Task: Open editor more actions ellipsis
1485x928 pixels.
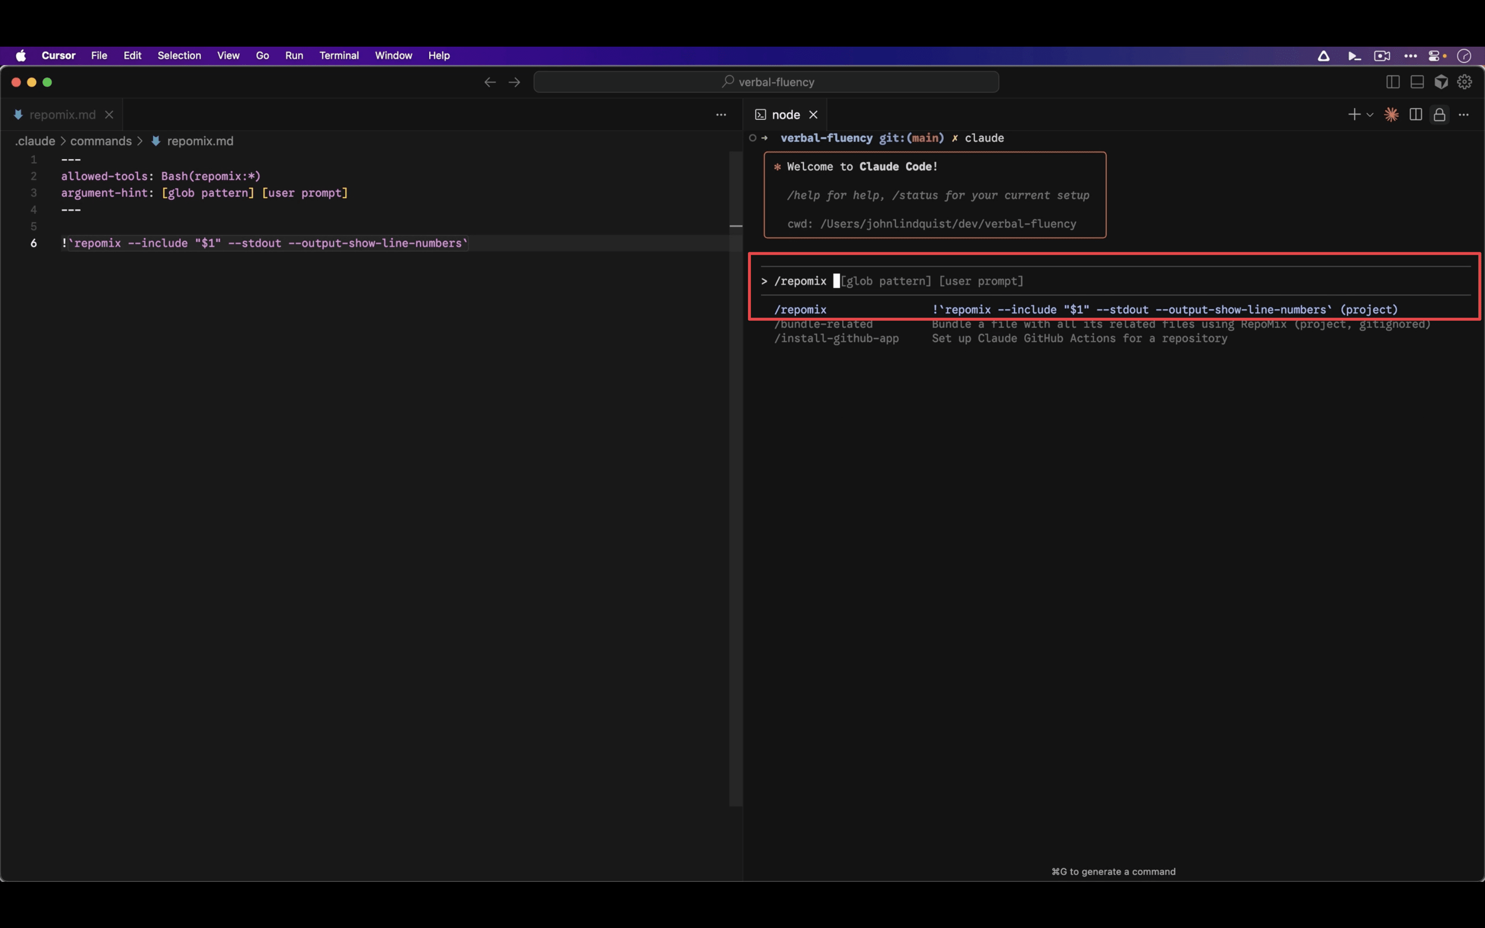Action: [x=721, y=115]
